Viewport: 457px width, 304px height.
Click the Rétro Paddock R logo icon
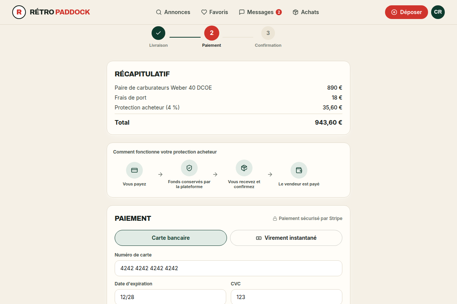[x=19, y=12]
